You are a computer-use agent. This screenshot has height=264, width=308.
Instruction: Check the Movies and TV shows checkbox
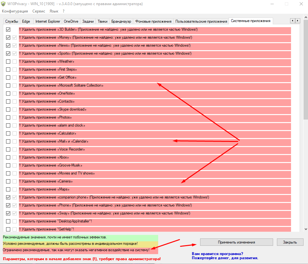[x=8, y=173]
